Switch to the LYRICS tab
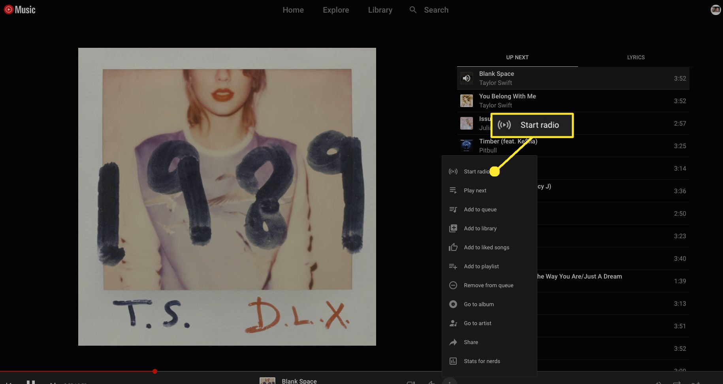The width and height of the screenshot is (723, 384). [636, 57]
